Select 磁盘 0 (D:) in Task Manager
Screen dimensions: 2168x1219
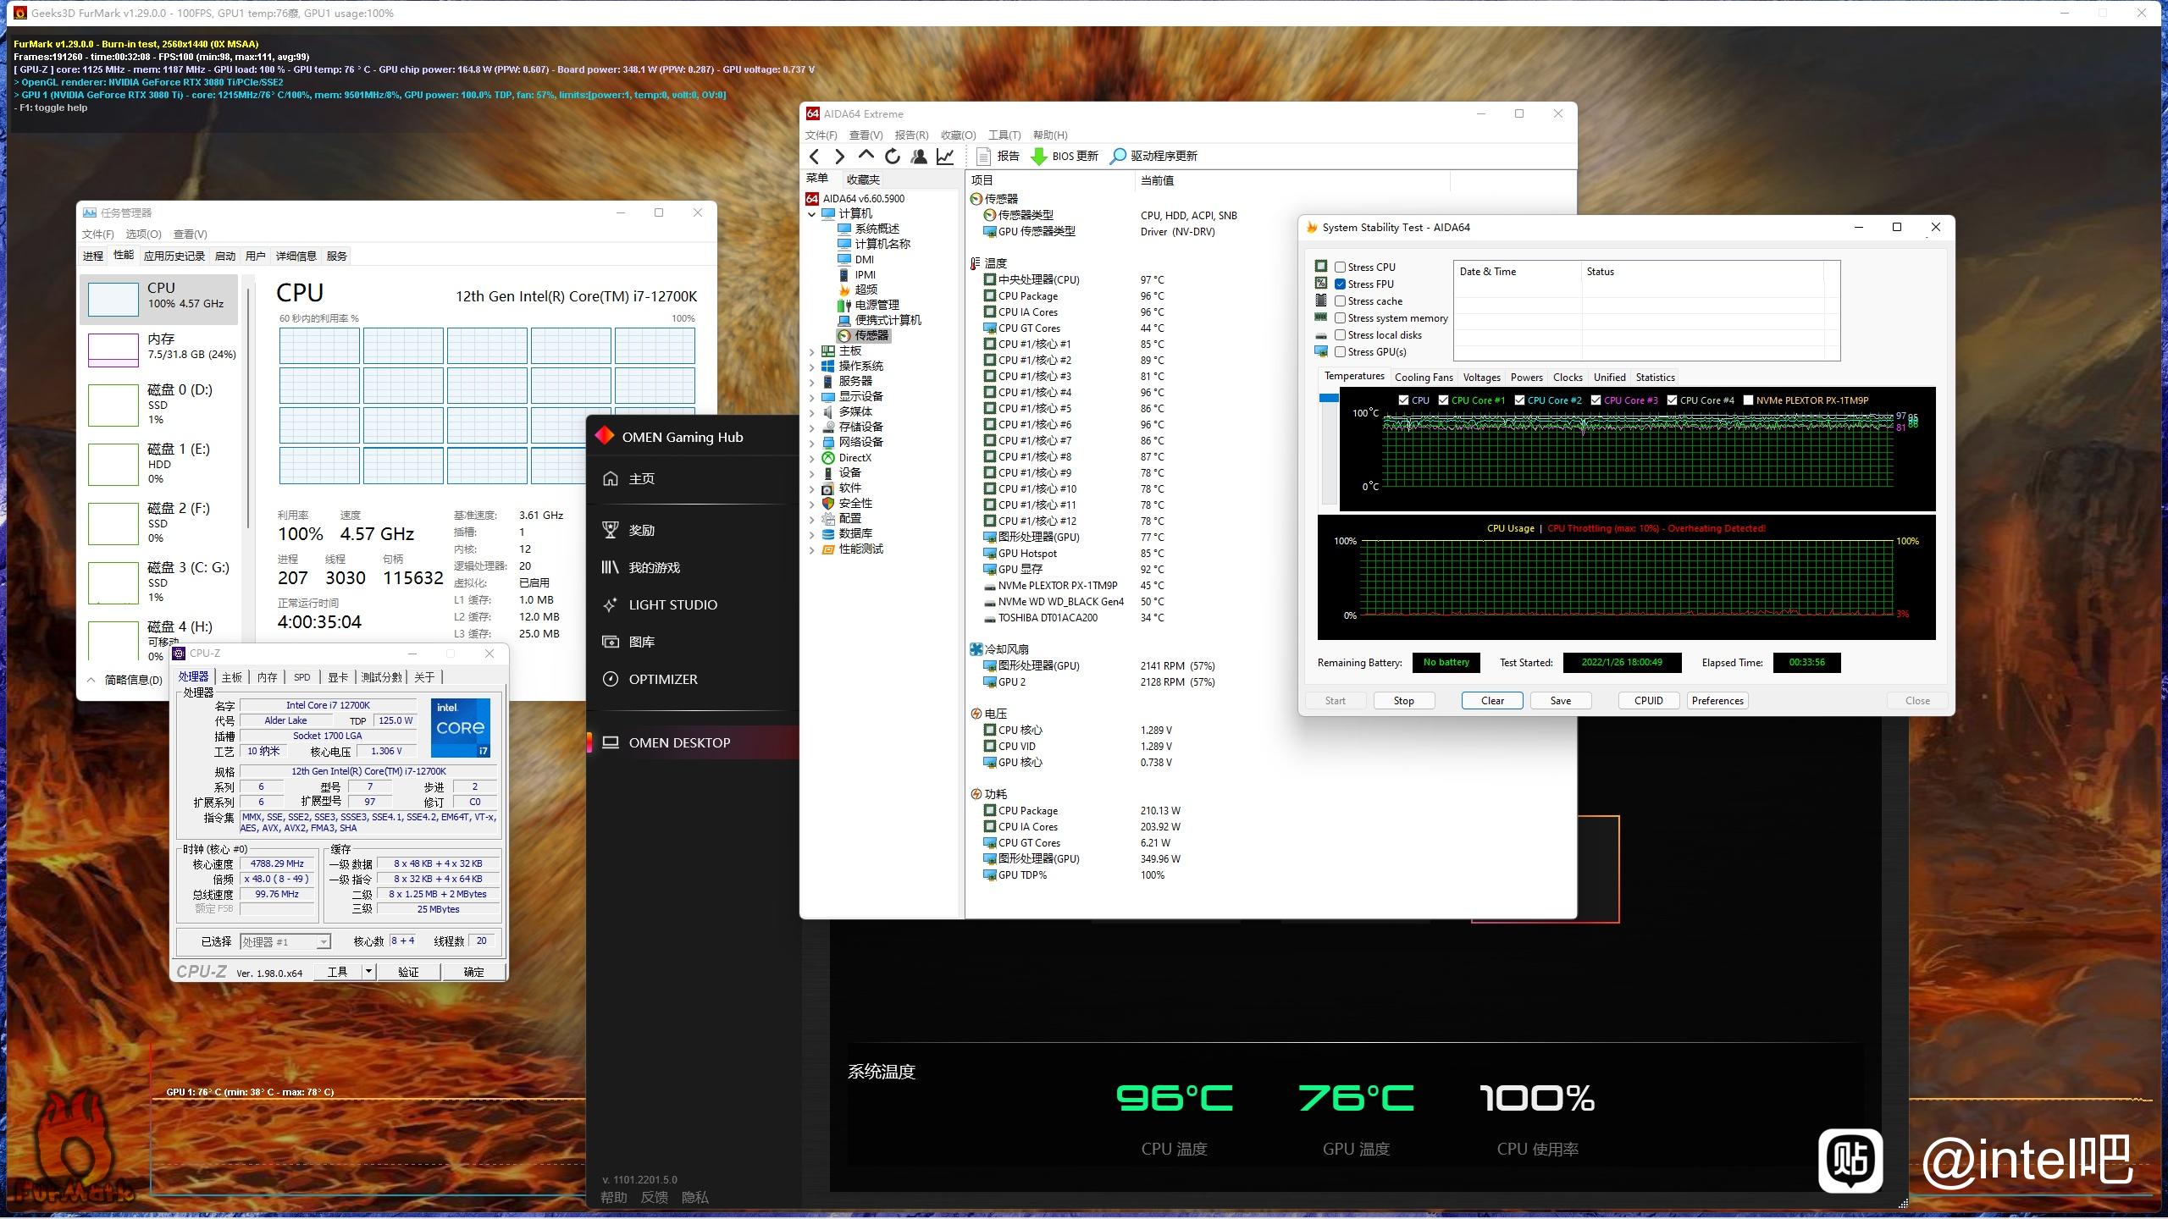click(x=159, y=405)
